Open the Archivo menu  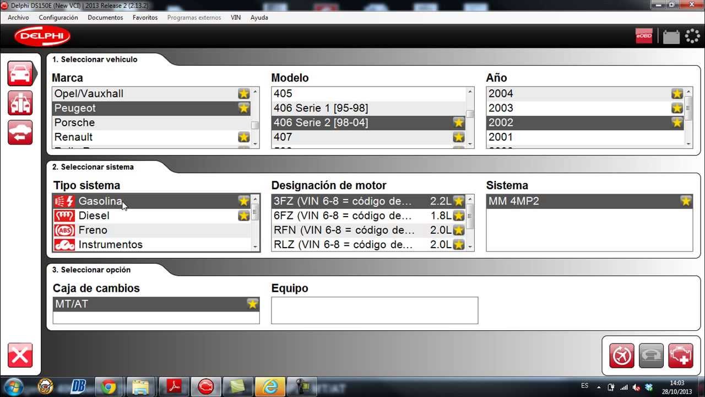pos(18,18)
